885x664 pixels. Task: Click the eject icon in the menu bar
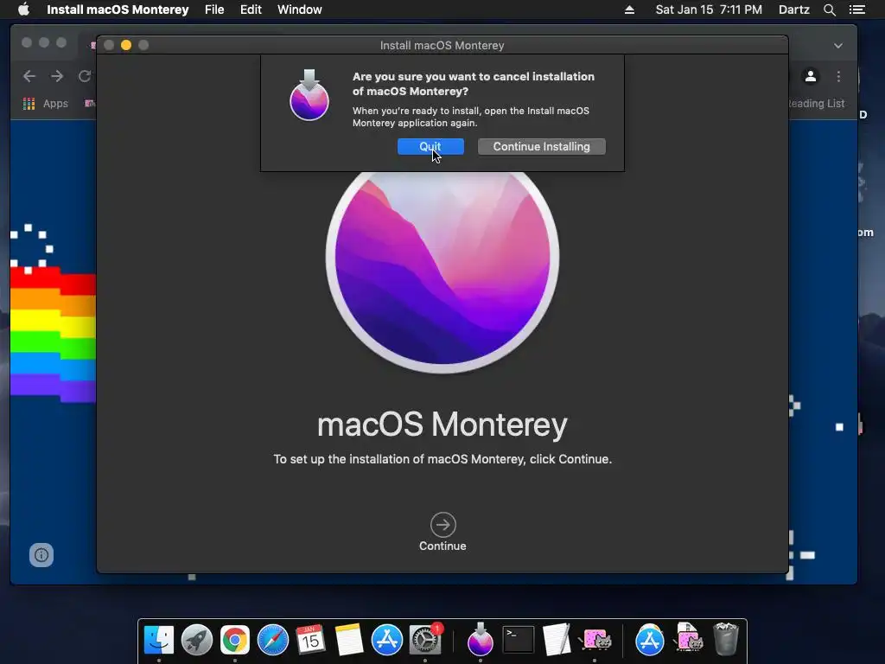coord(629,10)
